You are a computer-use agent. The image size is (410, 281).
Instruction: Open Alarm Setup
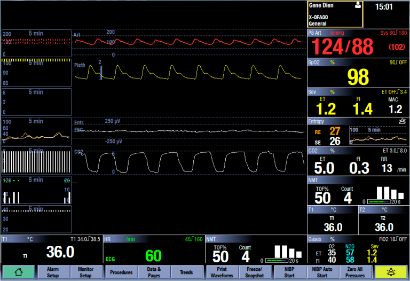click(53, 272)
